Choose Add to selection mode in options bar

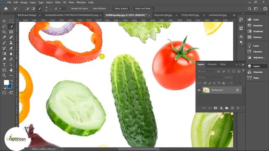[x=33, y=8]
